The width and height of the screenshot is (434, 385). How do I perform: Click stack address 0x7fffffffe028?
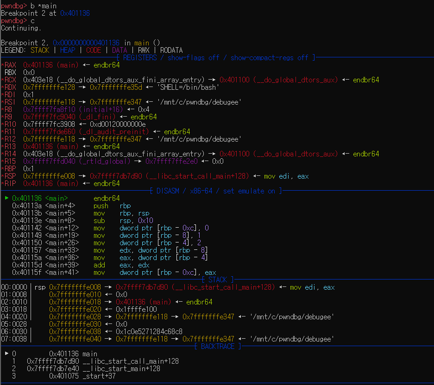coord(75,317)
